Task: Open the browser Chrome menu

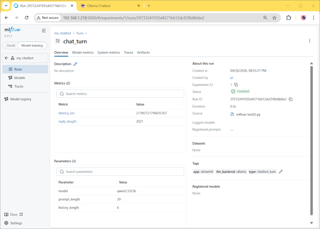Action: (x=314, y=18)
